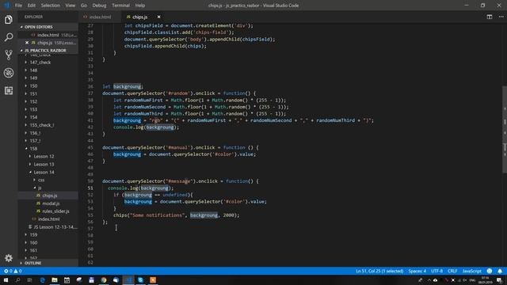
Task: Open index.html under Lesson 14
Action: tap(48, 219)
